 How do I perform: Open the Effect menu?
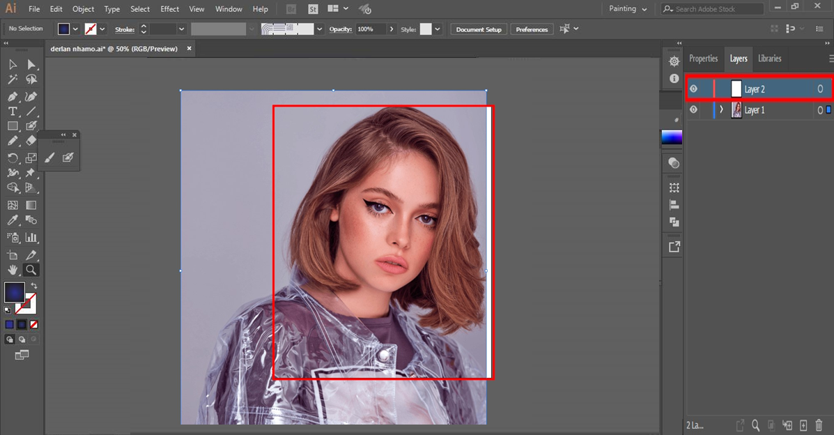[x=169, y=9]
